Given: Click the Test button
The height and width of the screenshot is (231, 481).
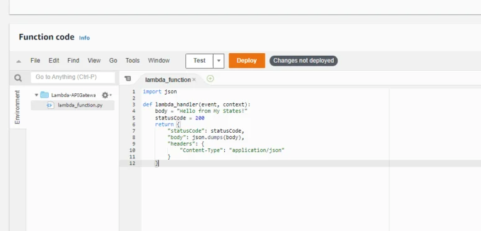Looking at the screenshot, I should [199, 61].
